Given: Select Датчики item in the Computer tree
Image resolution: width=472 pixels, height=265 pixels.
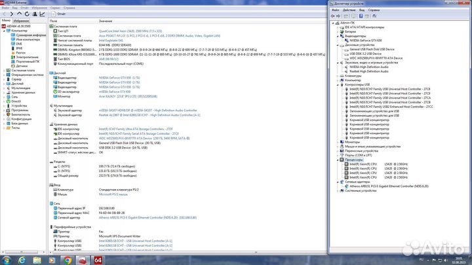Looking at the screenshot, I should pos(22,66).
